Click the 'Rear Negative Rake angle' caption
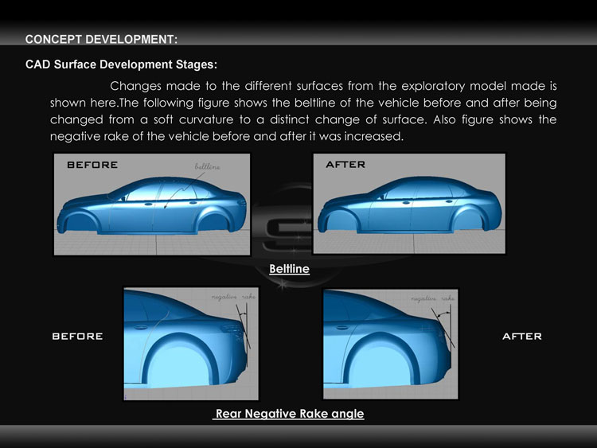597x448 pixels. click(289, 414)
